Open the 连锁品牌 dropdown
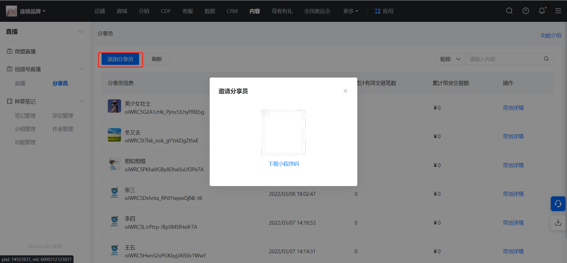 (32, 11)
